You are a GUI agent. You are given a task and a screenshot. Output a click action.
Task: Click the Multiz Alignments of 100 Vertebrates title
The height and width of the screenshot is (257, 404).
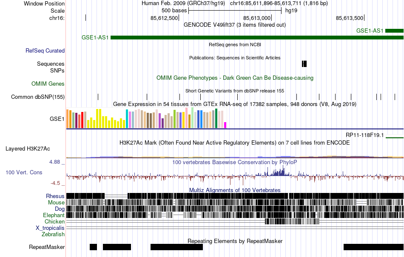click(x=235, y=190)
